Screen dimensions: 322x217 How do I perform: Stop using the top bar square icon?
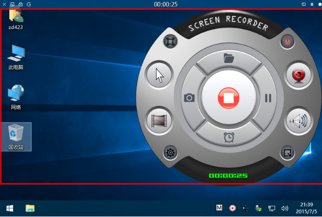pos(320,4)
